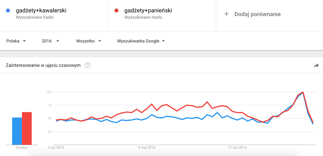Edit the gadżety+kawalerski search term
323x156 pixels.
(x=41, y=11)
